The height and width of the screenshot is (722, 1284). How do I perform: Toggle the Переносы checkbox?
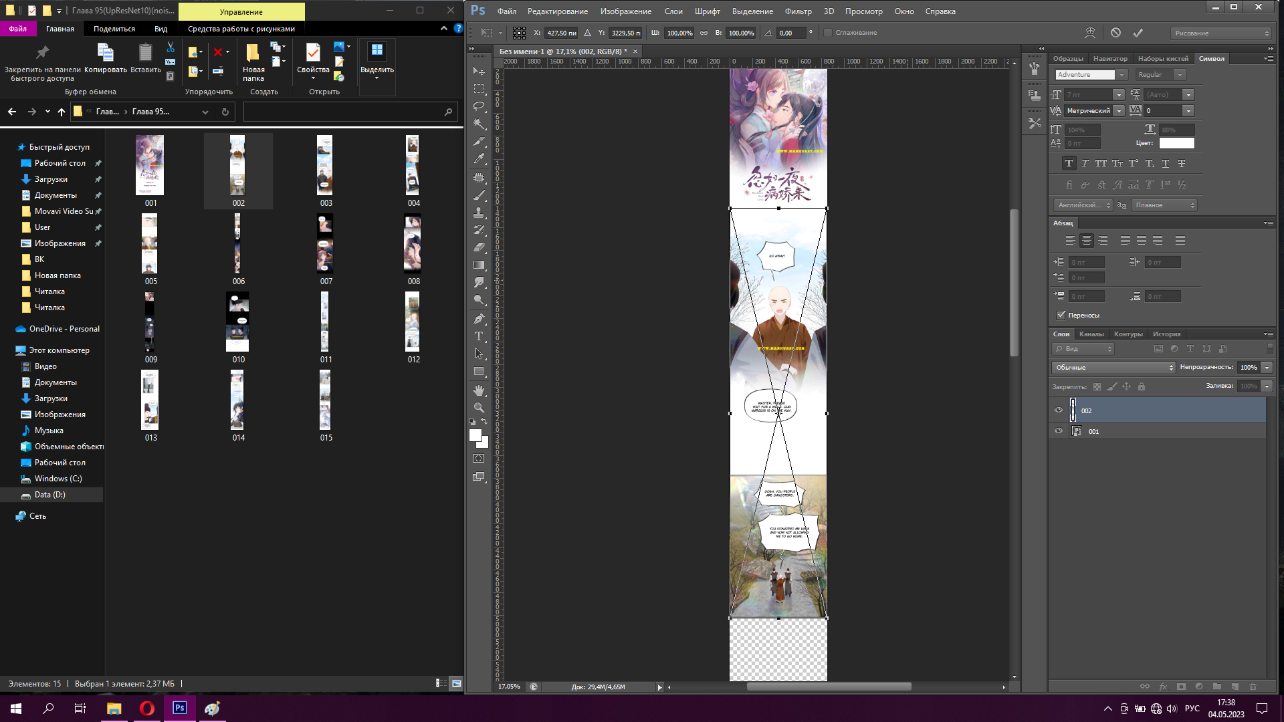click(1061, 315)
